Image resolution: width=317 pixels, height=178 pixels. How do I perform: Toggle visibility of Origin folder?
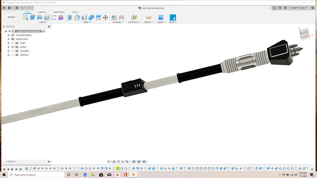pyautogui.click(x=13, y=43)
